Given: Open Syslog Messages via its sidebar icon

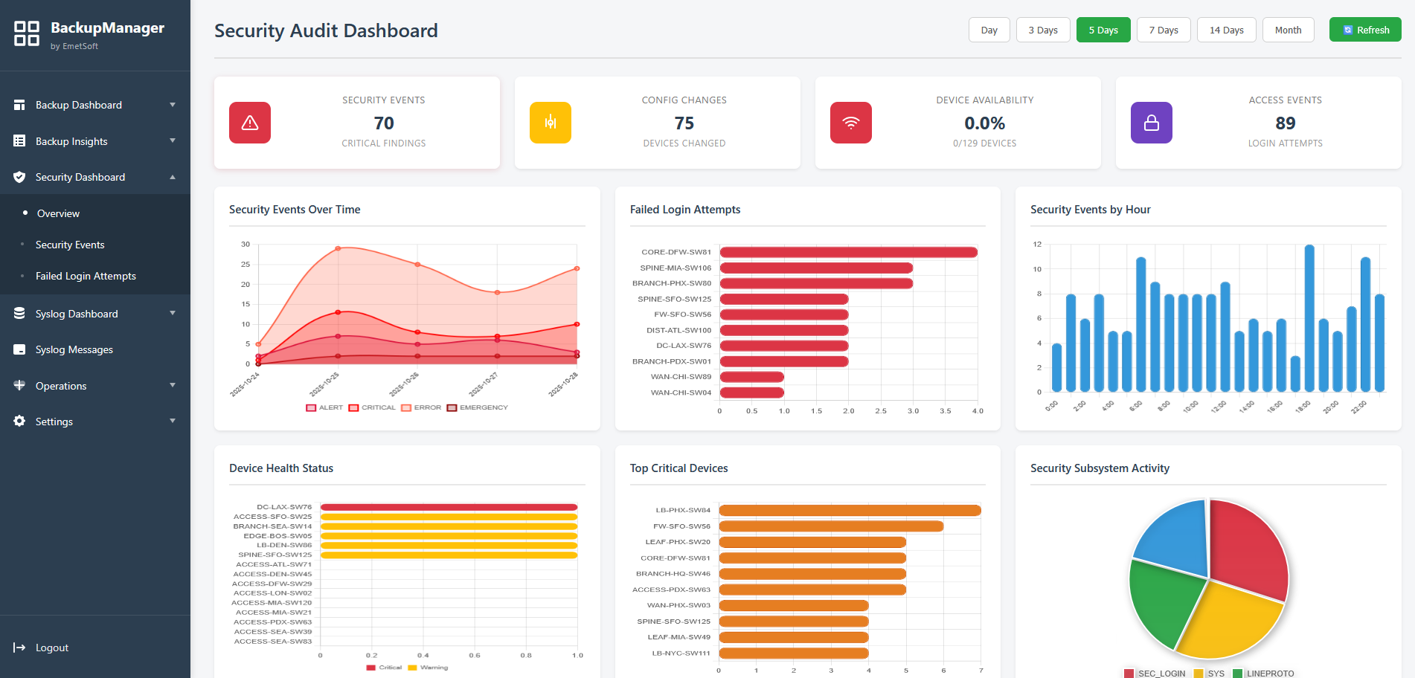Looking at the screenshot, I should click(x=19, y=349).
